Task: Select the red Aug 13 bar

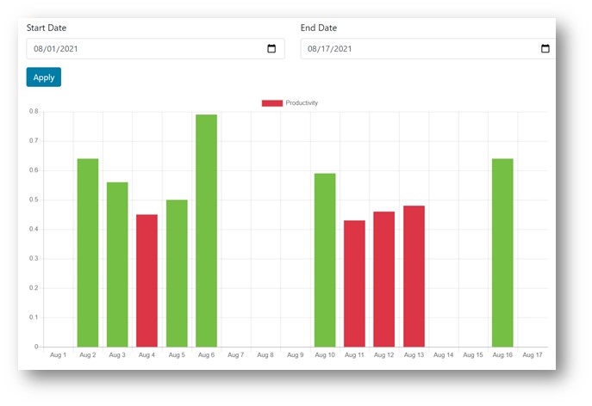Action: pyautogui.click(x=414, y=276)
